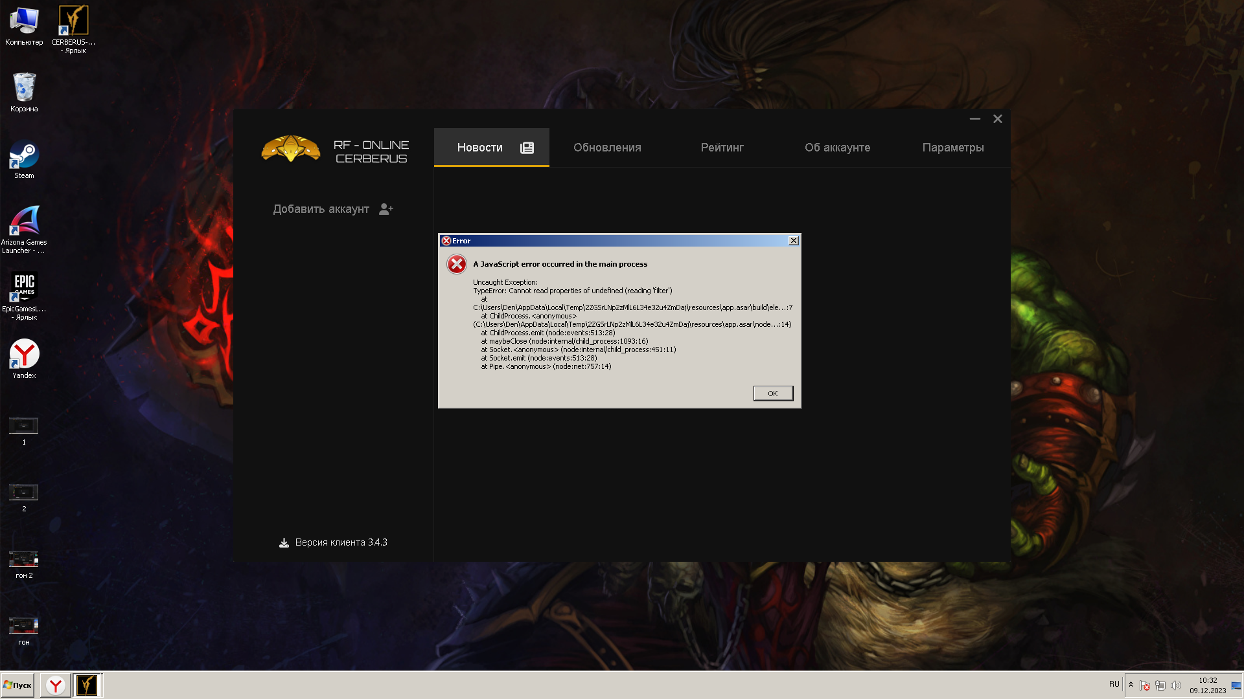Open the Пуск start menu
The image size is (1244, 699).
click(x=17, y=685)
